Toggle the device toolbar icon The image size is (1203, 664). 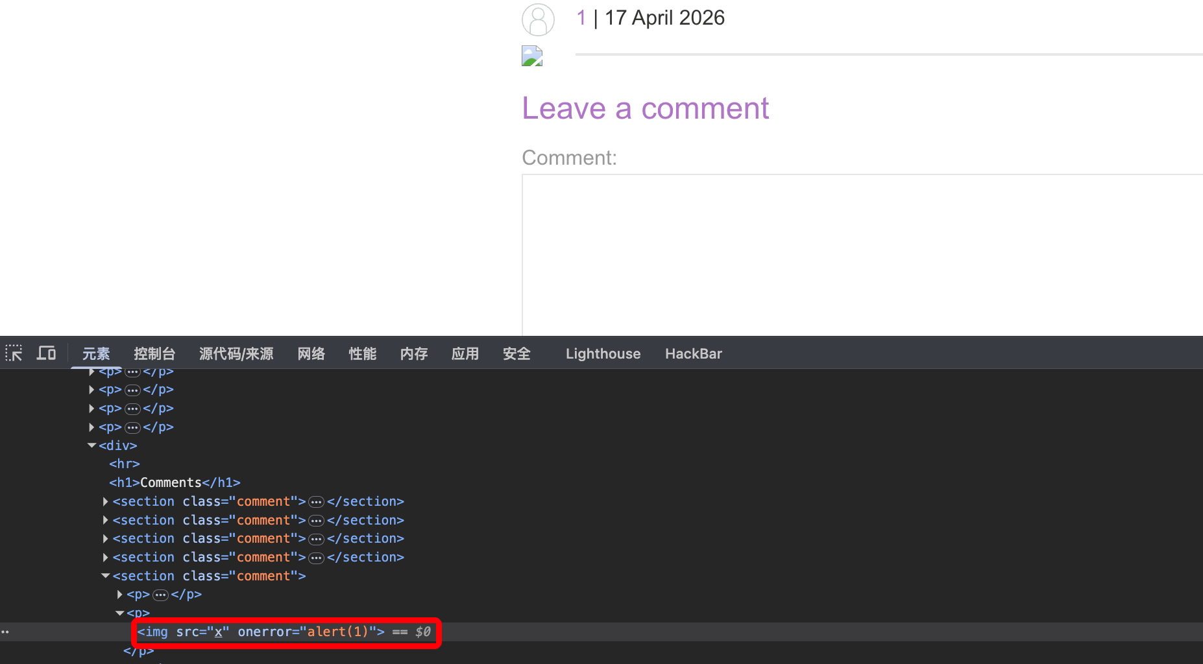[46, 353]
